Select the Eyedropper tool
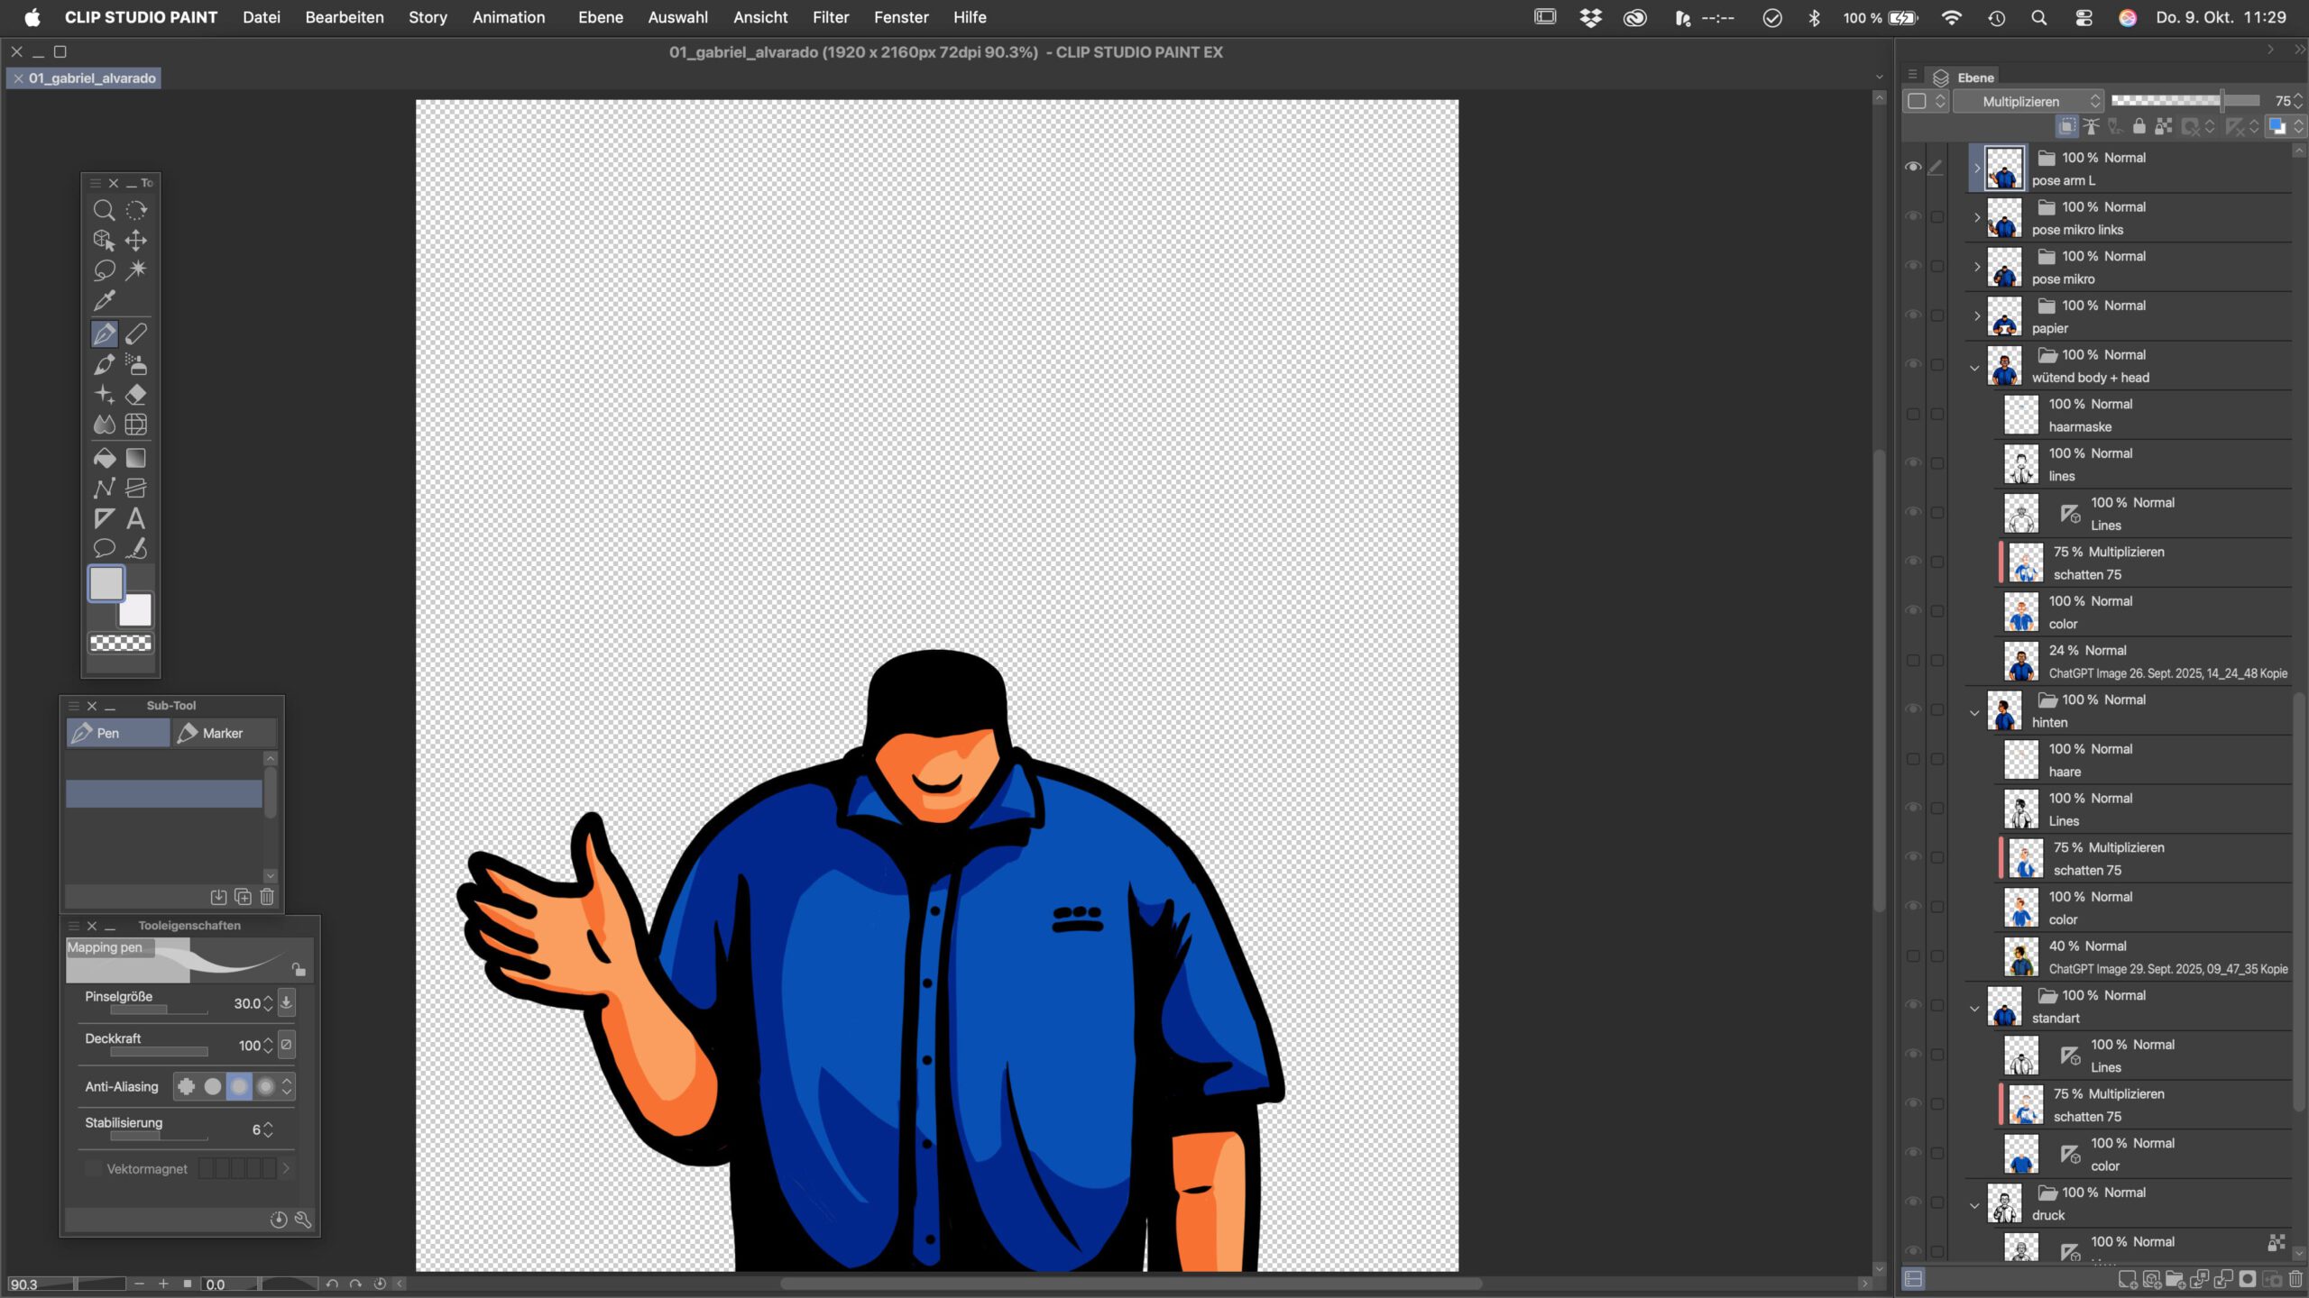The image size is (2309, 1298). [x=104, y=300]
